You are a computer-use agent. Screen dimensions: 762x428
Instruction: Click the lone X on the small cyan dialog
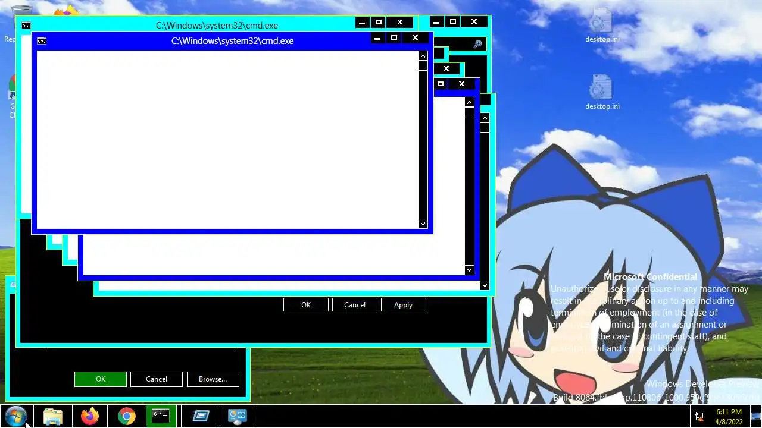click(446, 68)
